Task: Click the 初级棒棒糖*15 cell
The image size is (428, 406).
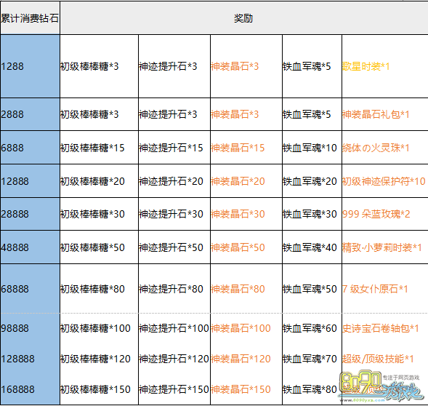Action: 99,148
